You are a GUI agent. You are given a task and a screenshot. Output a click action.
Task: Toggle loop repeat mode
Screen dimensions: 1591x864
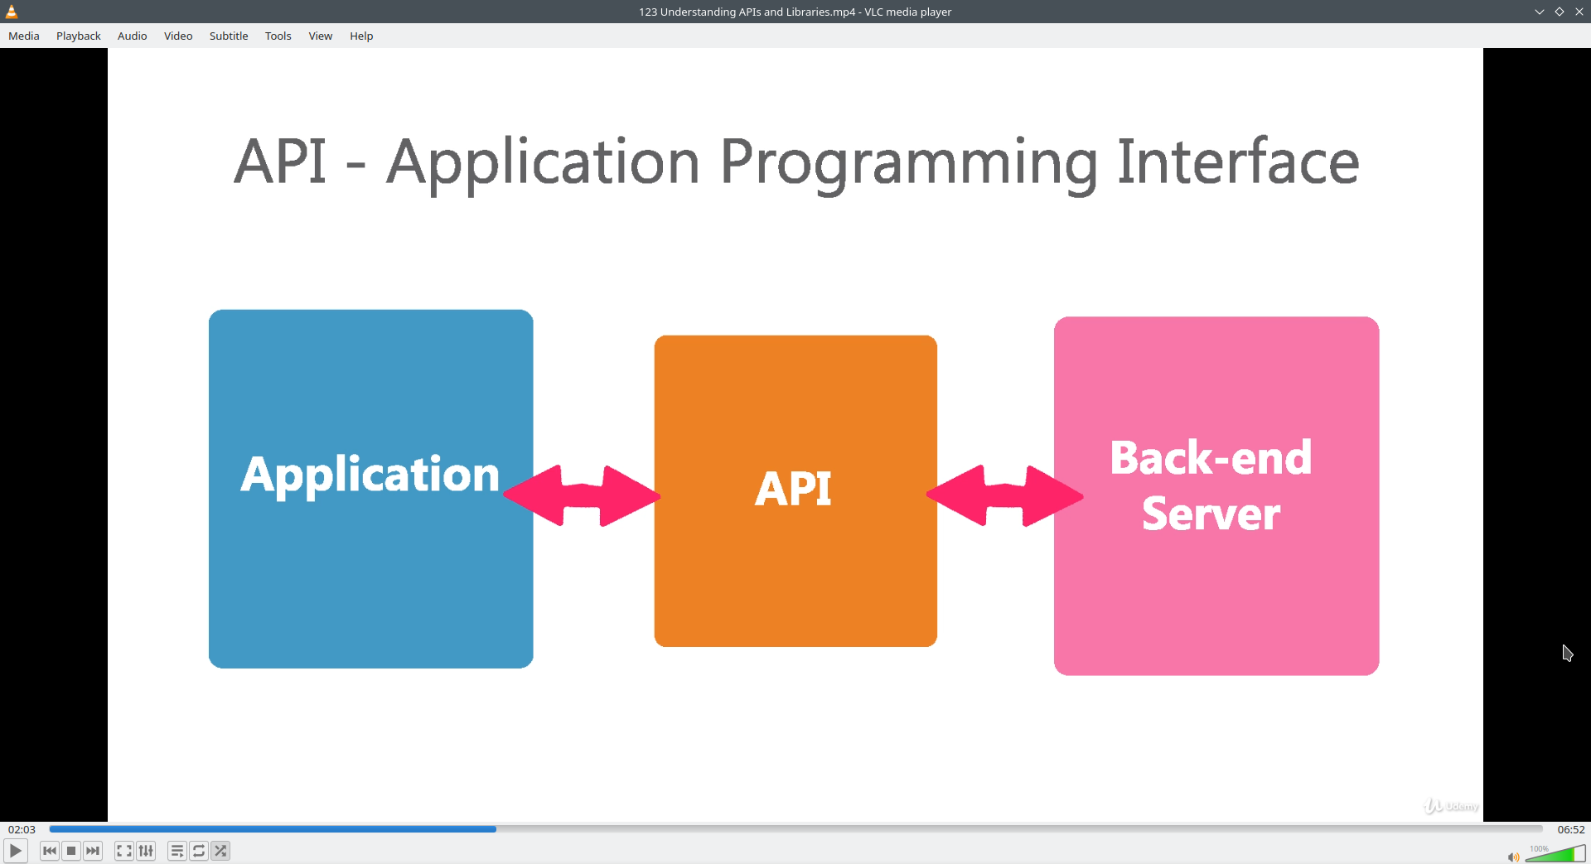199,851
